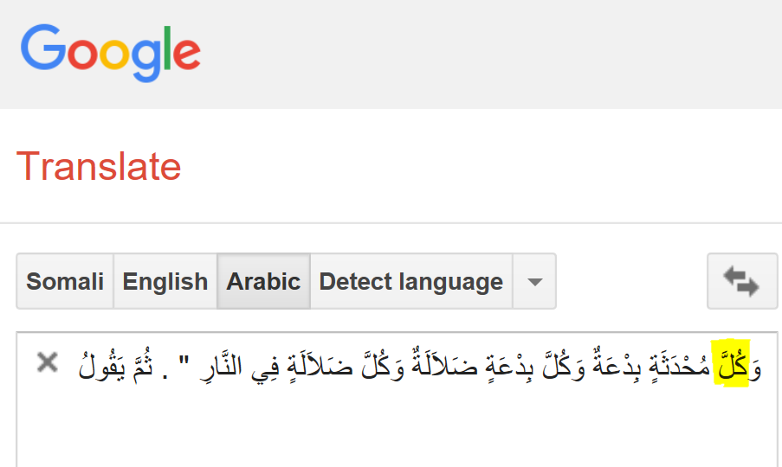The width and height of the screenshot is (782, 467).
Task: Click the word بِدْعَةٌ following مُحْدَثَةٍ
Action: [x=615, y=364]
